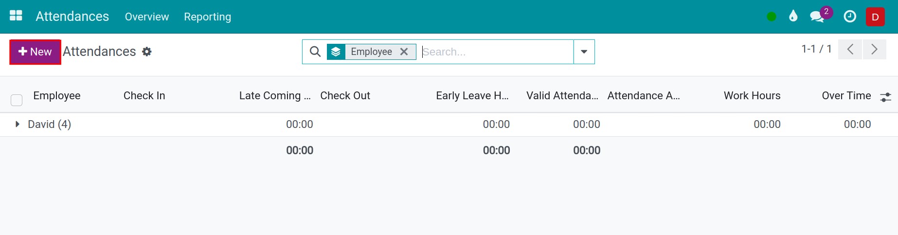Open the search options dropdown arrow

click(x=584, y=52)
